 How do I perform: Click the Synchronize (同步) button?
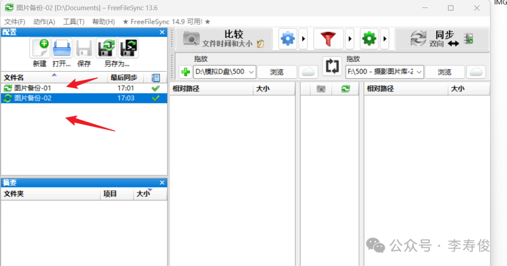442,39
